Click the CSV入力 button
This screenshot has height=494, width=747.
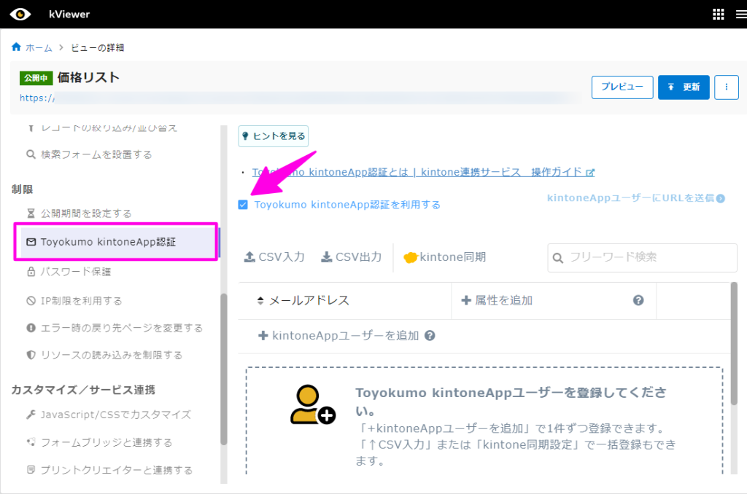point(274,257)
